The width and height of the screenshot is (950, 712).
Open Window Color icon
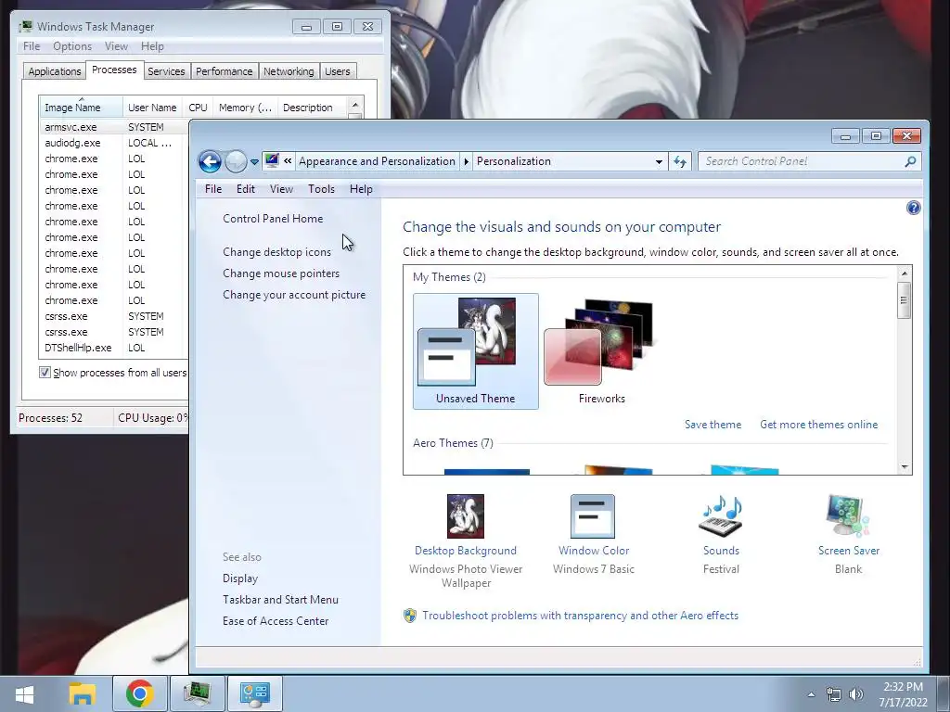click(593, 516)
